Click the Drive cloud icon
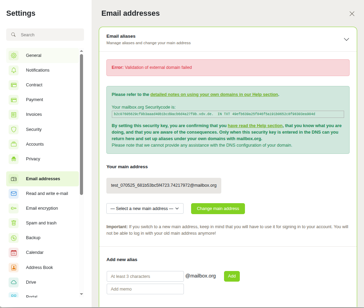This screenshot has height=308, width=364. 14,282
